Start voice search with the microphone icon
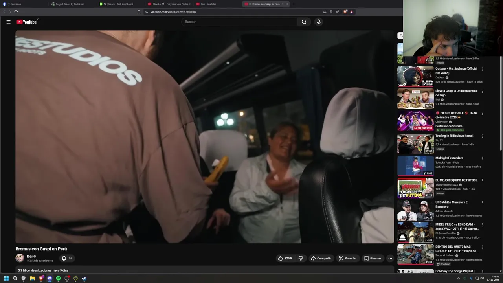This screenshot has height=283, width=503. [319, 22]
